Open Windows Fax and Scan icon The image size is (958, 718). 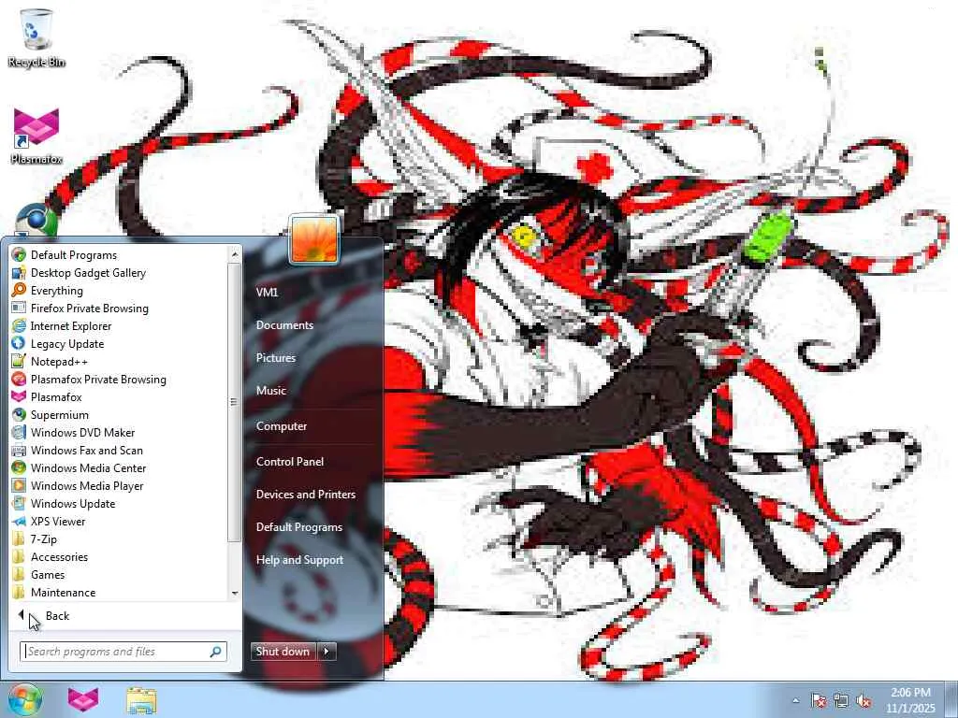click(x=19, y=450)
